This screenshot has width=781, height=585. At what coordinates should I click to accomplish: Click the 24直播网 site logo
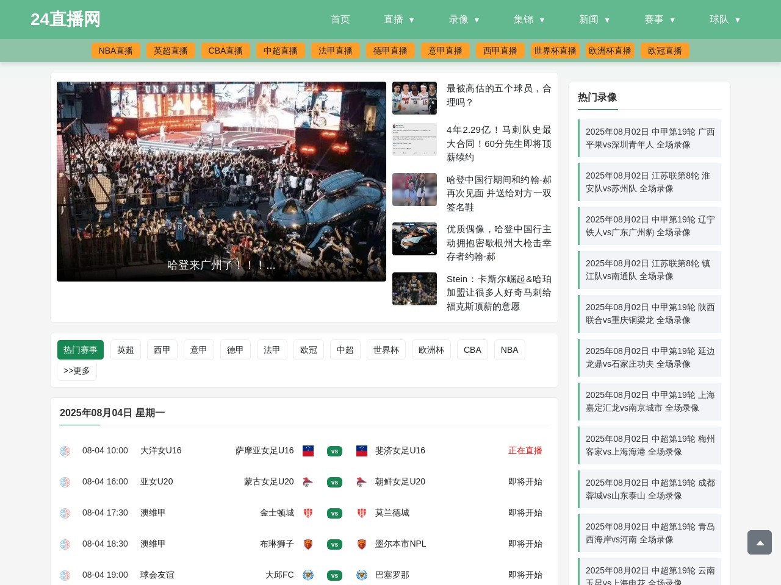point(65,19)
